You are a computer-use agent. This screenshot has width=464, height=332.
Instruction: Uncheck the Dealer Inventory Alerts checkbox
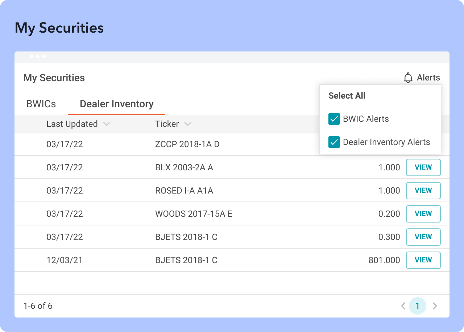click(x=334, y=142)
